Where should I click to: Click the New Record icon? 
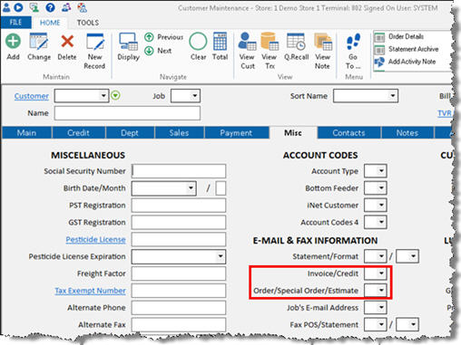[x=95, y=42]
